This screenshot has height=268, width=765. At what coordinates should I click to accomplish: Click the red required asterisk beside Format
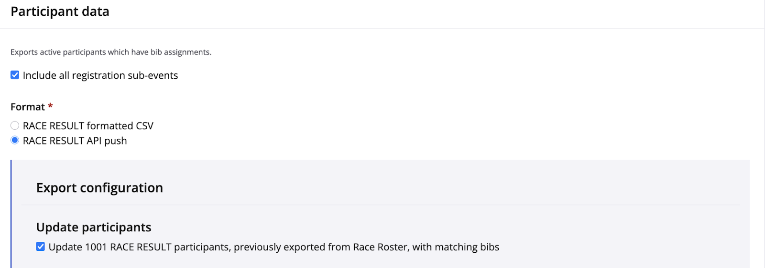pyautogui.click(x=50, y=106)
